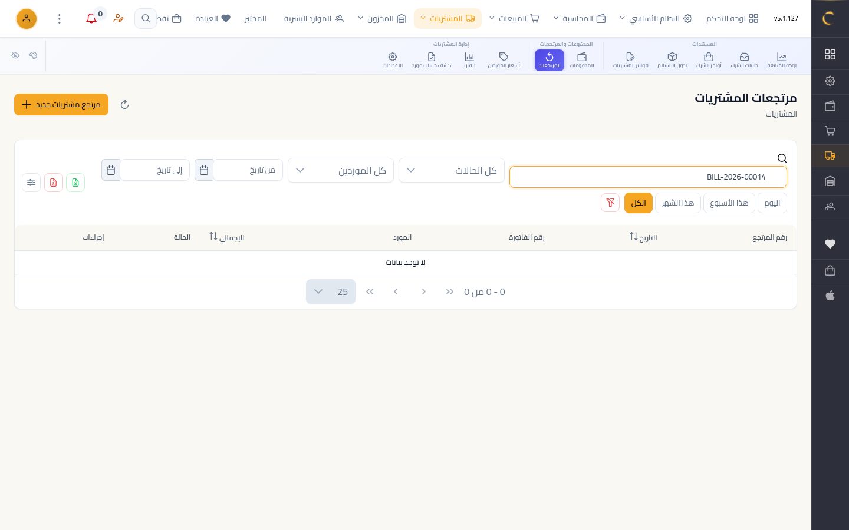Screen dimensions: 849x530
Task: Select the هذا الشهر (this month) filter
Action: click(677, 203)
